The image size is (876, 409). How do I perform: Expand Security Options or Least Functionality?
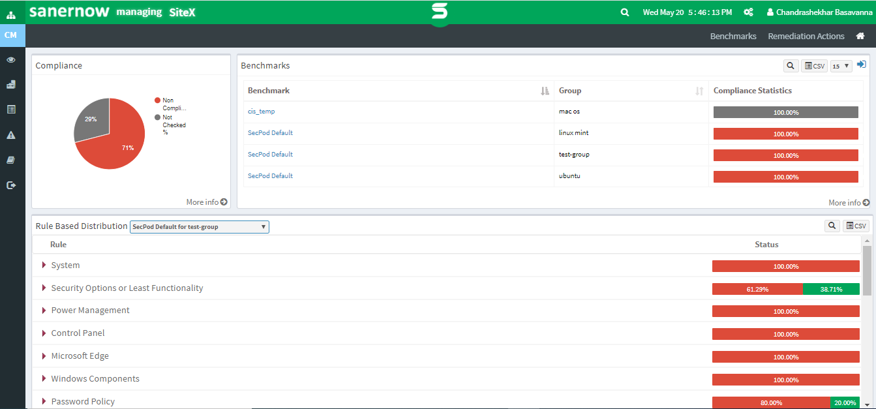44,288
